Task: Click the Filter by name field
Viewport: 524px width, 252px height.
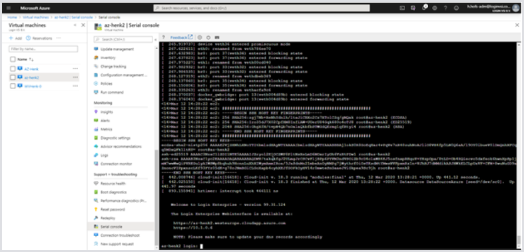Action: click(43, 49)
